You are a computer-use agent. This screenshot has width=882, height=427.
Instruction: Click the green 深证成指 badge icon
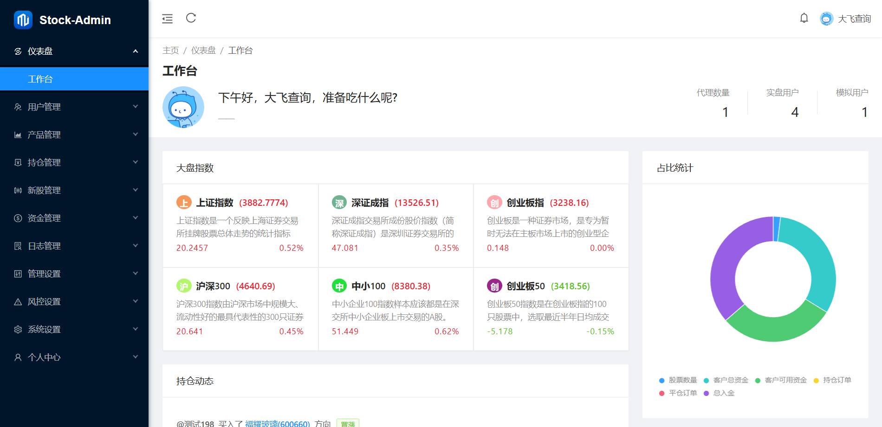click(339, 203)
